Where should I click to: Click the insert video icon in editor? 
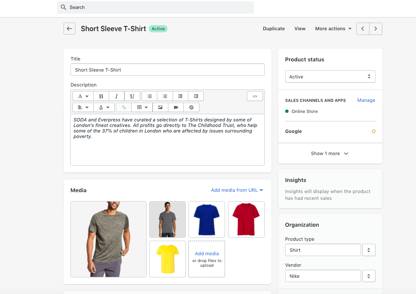click(176, 107)
